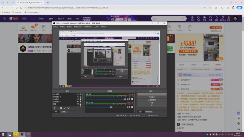Click 工作室模式 button in OBS
Image resolution: width=244 pixels, height=137 pixels.
(x=152, y=100)
